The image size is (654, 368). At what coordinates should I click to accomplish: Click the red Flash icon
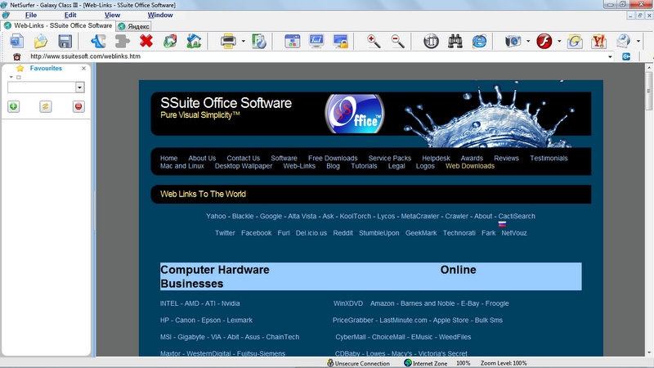coord(544,42)
